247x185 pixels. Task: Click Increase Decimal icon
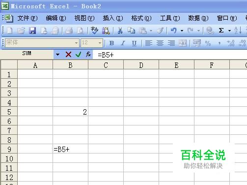click(x=231, y=43)
